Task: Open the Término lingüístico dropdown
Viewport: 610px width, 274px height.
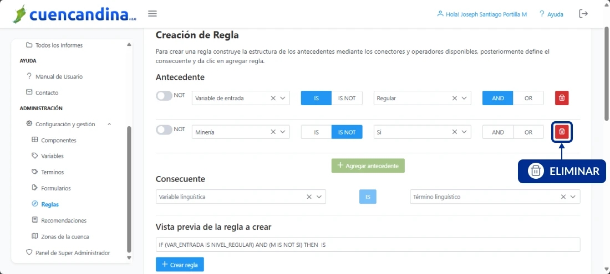Action: click(x=574, y=197)
